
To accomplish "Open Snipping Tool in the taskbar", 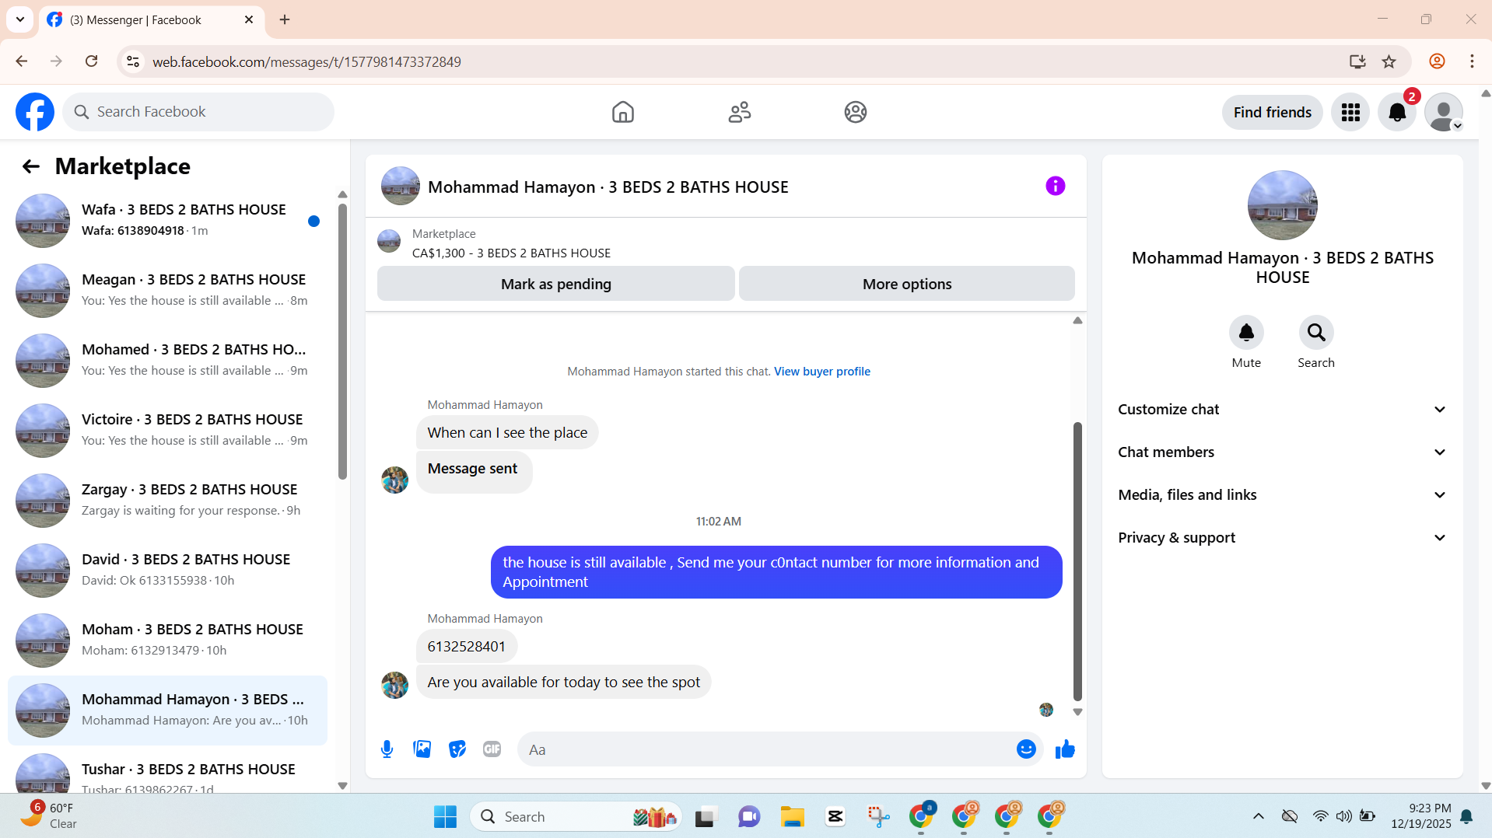I will (x=878, y=817).
